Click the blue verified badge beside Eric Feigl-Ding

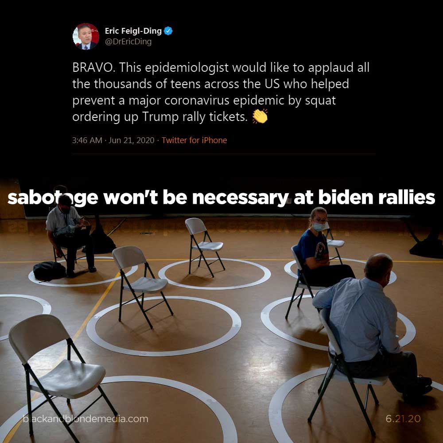pyautogui.click(x=168, y=31)
